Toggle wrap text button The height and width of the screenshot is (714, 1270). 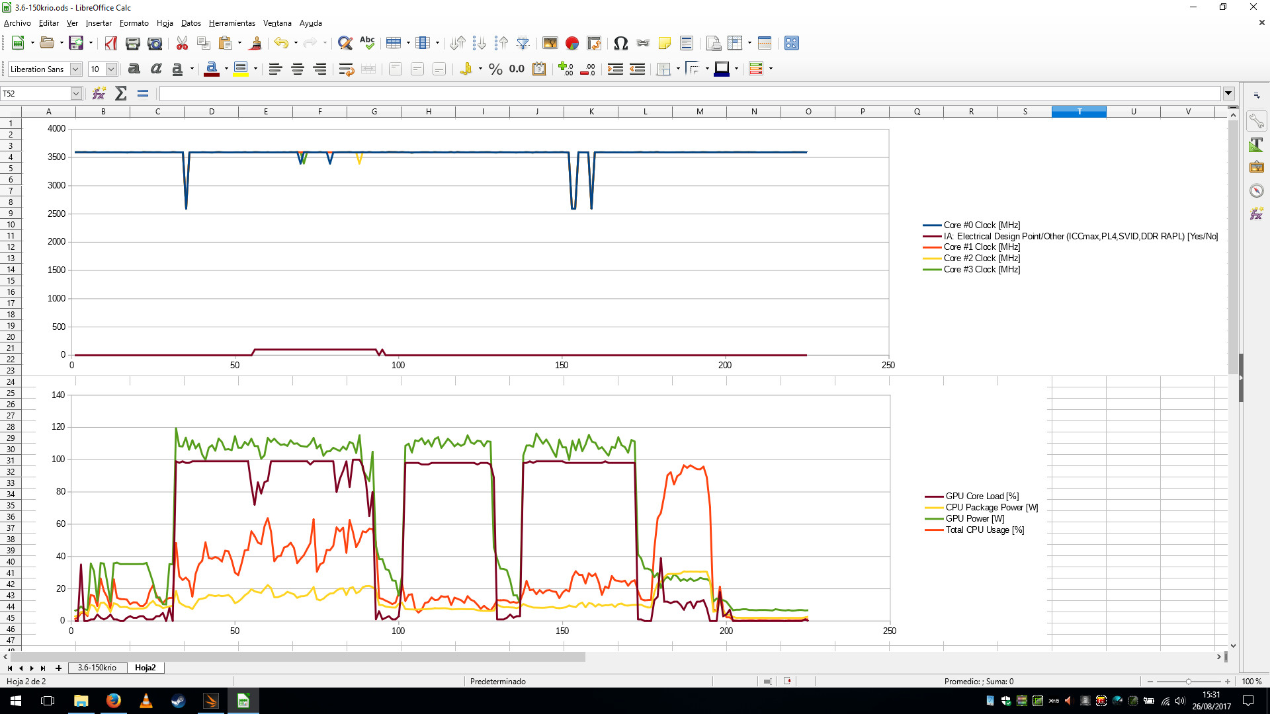346,69
